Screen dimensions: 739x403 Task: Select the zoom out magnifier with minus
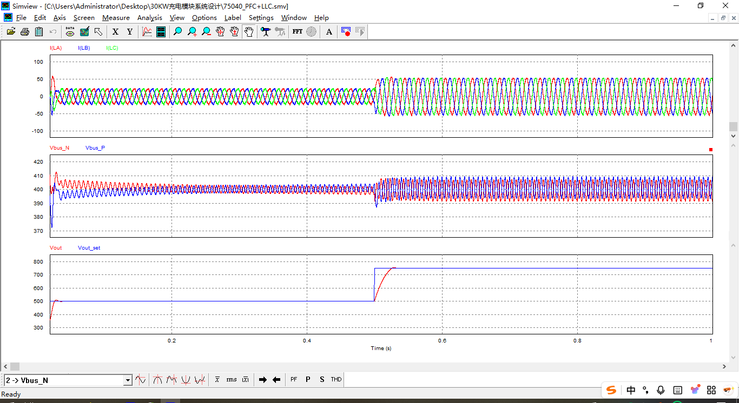pos(206,32)
